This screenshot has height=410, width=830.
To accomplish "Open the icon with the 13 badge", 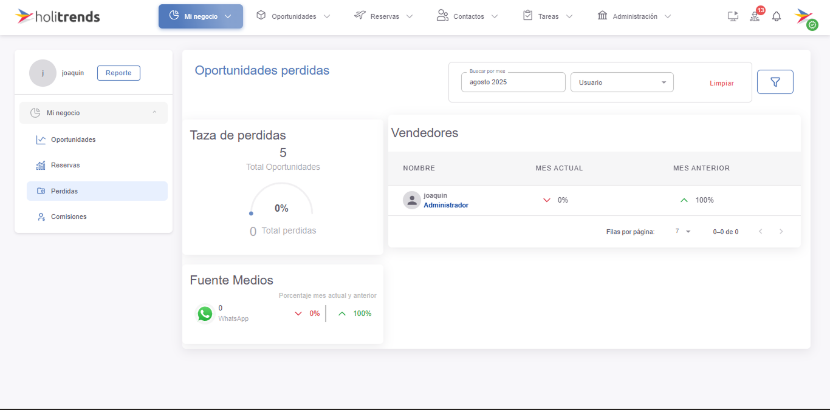I will tap(755, 15).
